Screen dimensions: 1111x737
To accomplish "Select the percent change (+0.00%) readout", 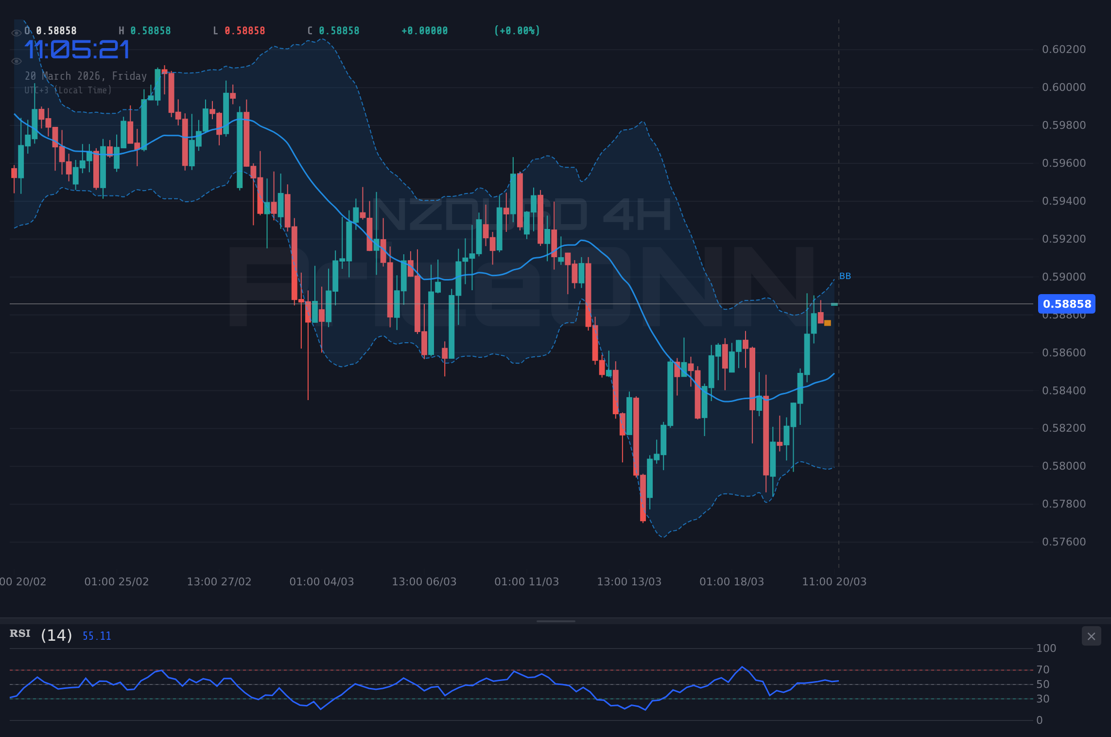I will pyautogui.click(x=517, y=30).
